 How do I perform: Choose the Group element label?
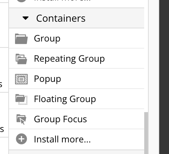(47, 38)
